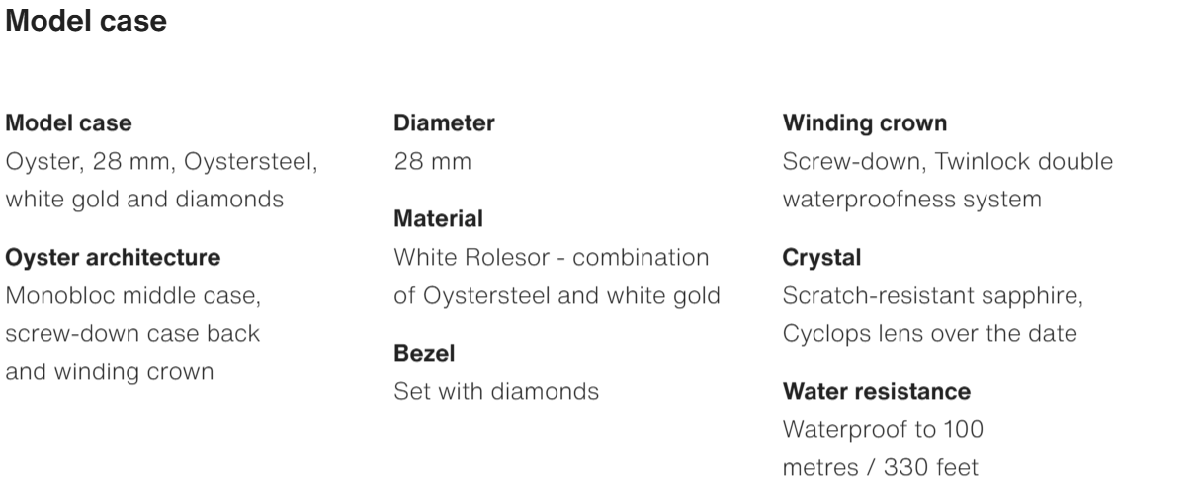
Task: Click the small bold Model case label
Action: (68, 123)
